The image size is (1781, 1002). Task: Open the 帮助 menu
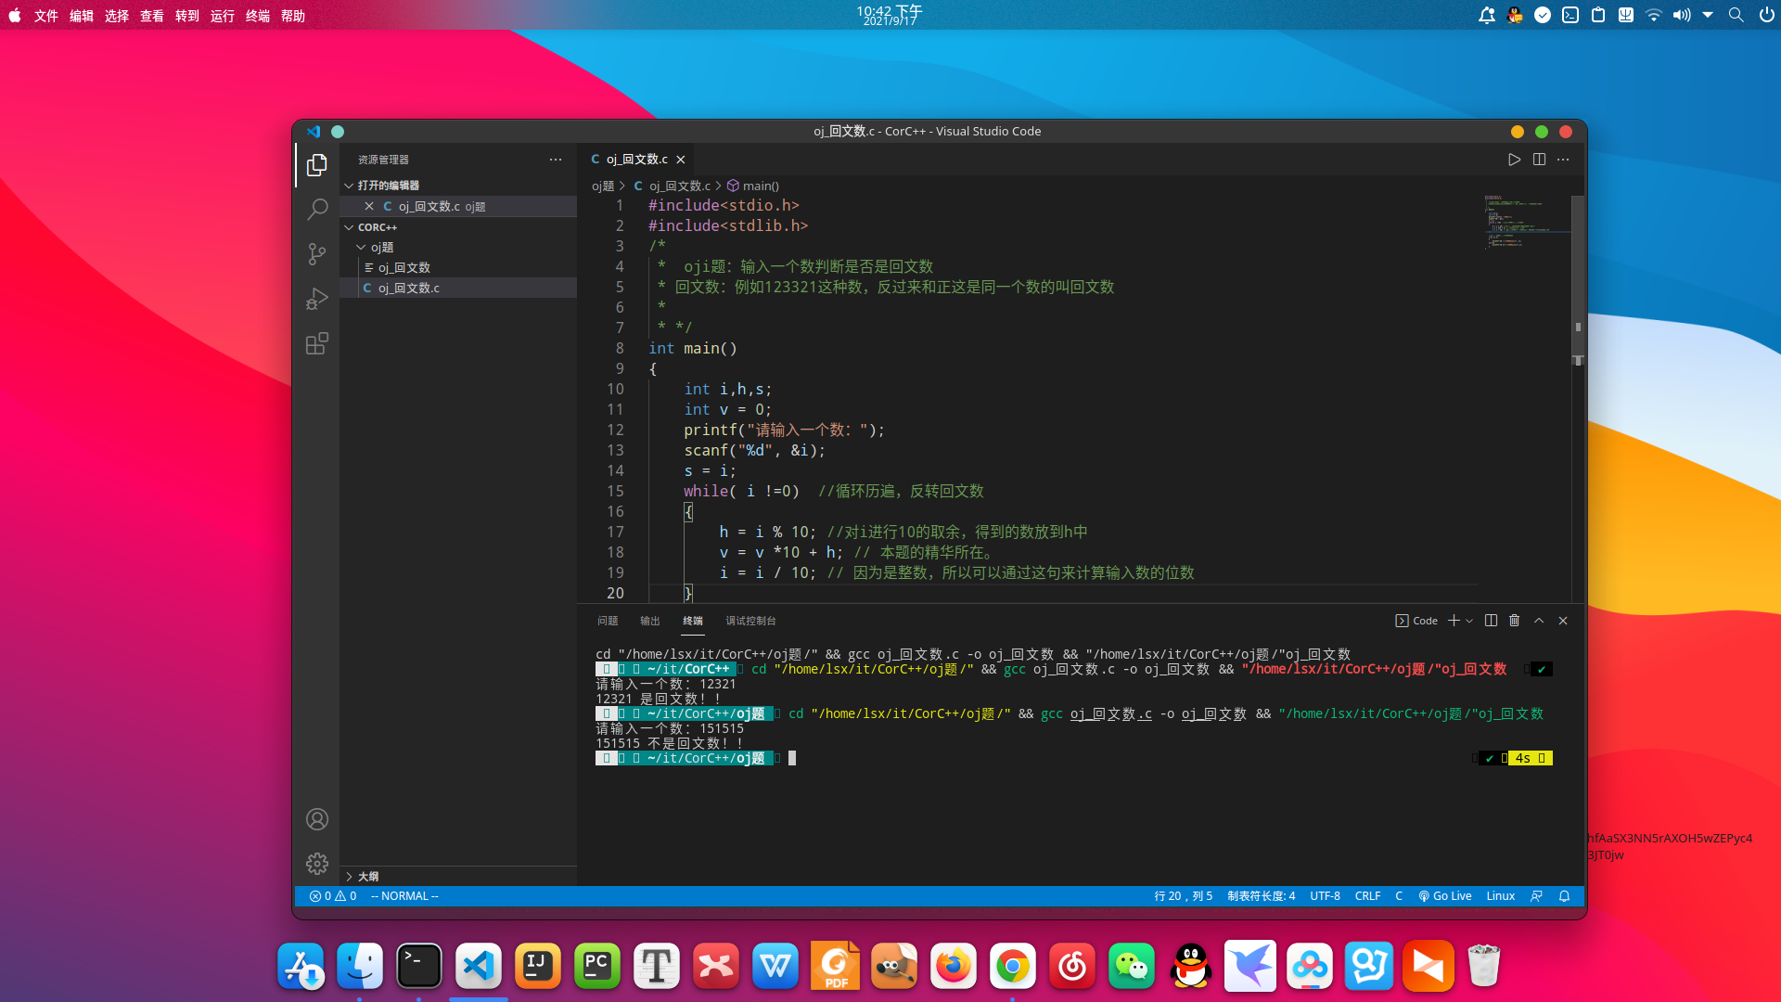pos(292,16)
